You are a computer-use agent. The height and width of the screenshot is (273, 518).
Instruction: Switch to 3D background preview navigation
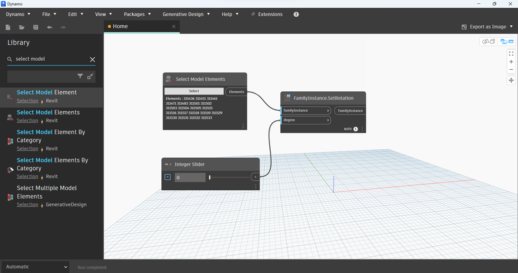489,41
